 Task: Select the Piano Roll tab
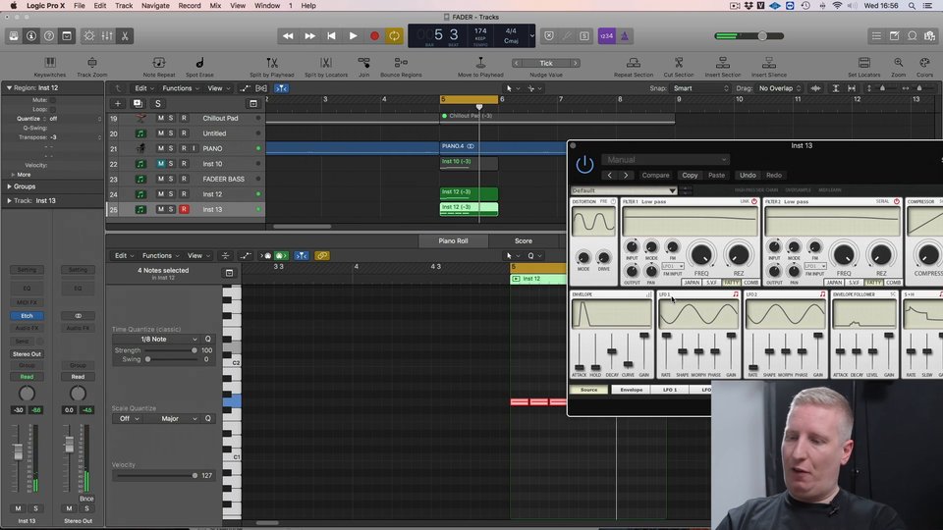(453, 241)
